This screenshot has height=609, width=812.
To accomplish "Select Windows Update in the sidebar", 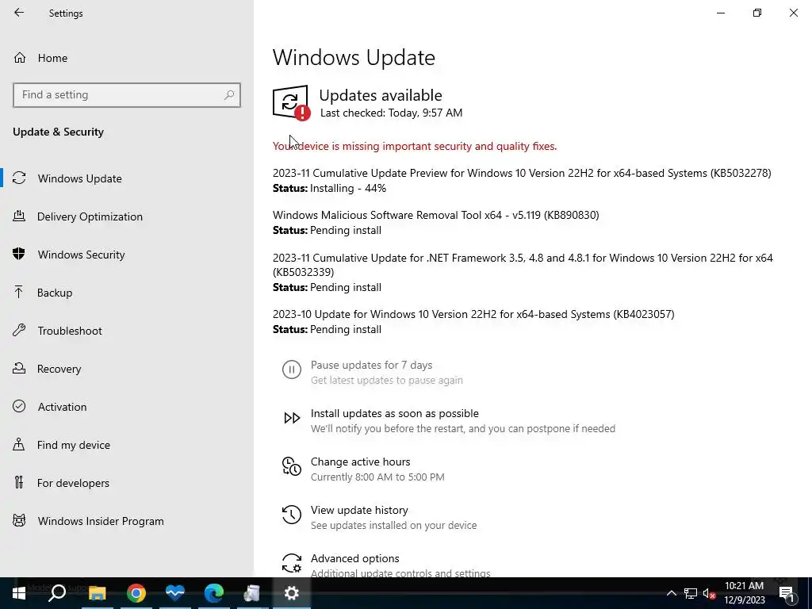I will pos(79,178).
